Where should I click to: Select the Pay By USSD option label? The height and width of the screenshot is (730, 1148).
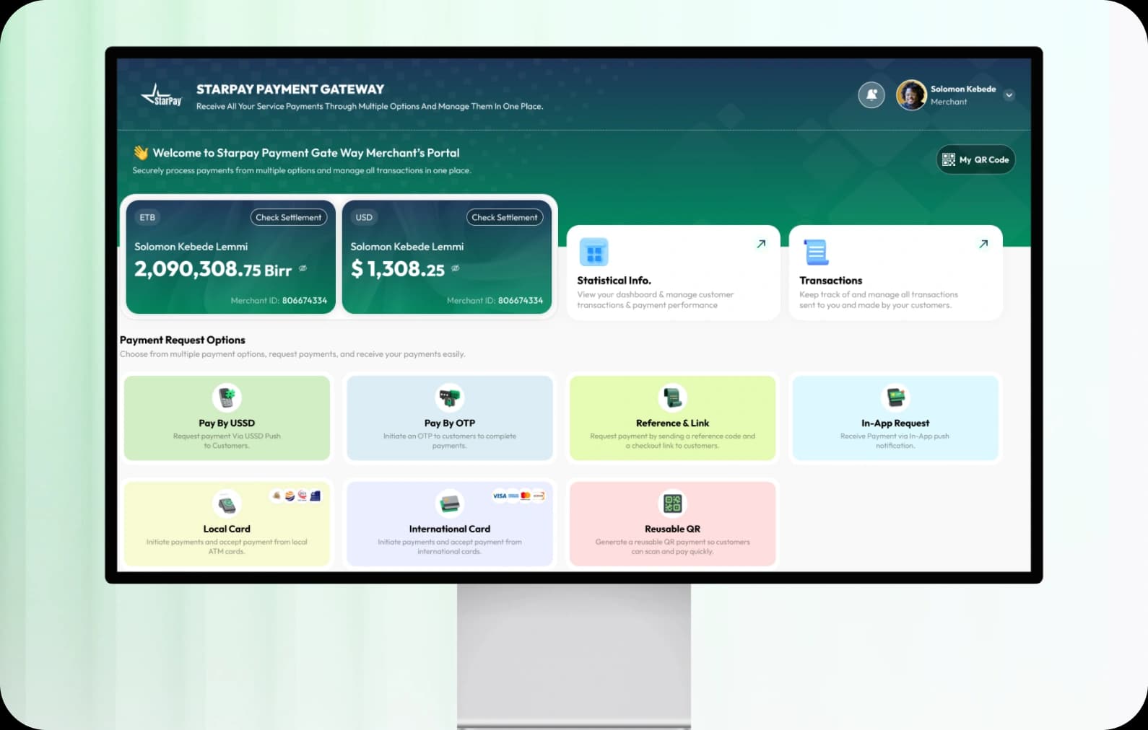pyautogui.click(x=227, y=423)
